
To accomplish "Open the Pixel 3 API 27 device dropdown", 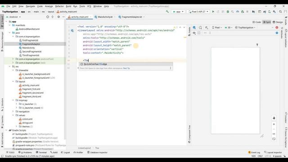I will coord(198,12).
